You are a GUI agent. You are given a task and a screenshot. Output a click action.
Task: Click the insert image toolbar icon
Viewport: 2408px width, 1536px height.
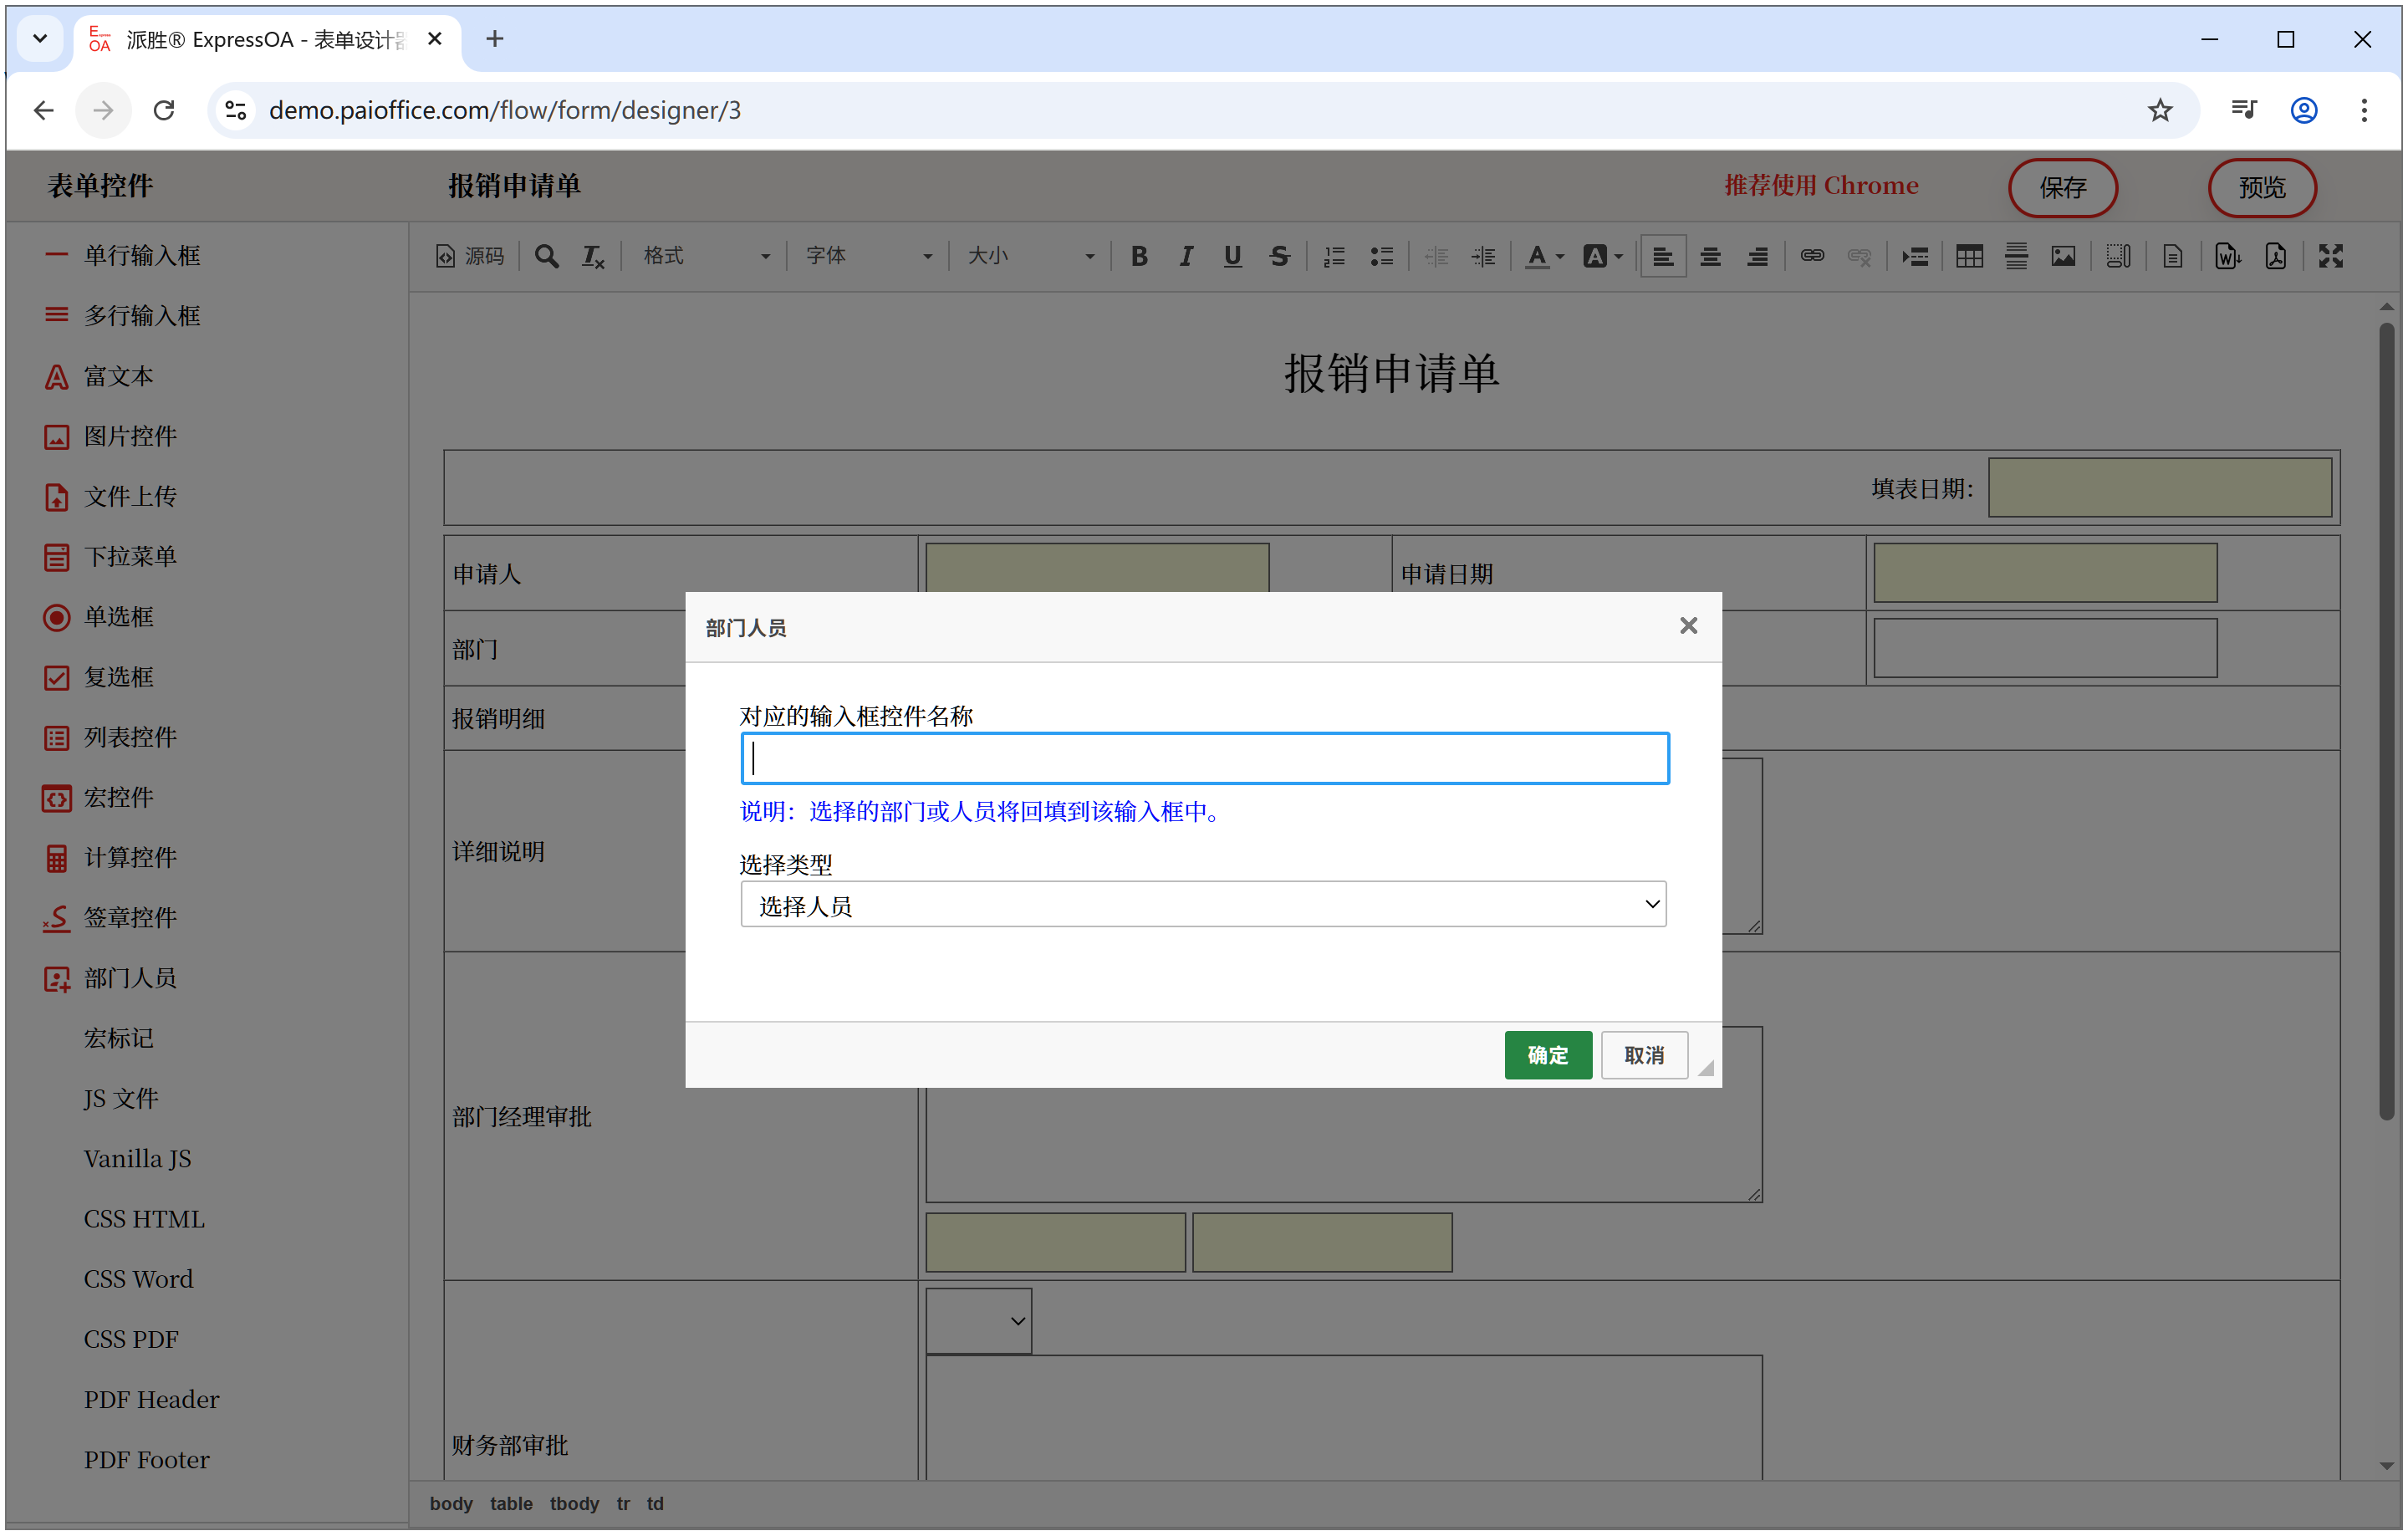(x=2062, y=256)
